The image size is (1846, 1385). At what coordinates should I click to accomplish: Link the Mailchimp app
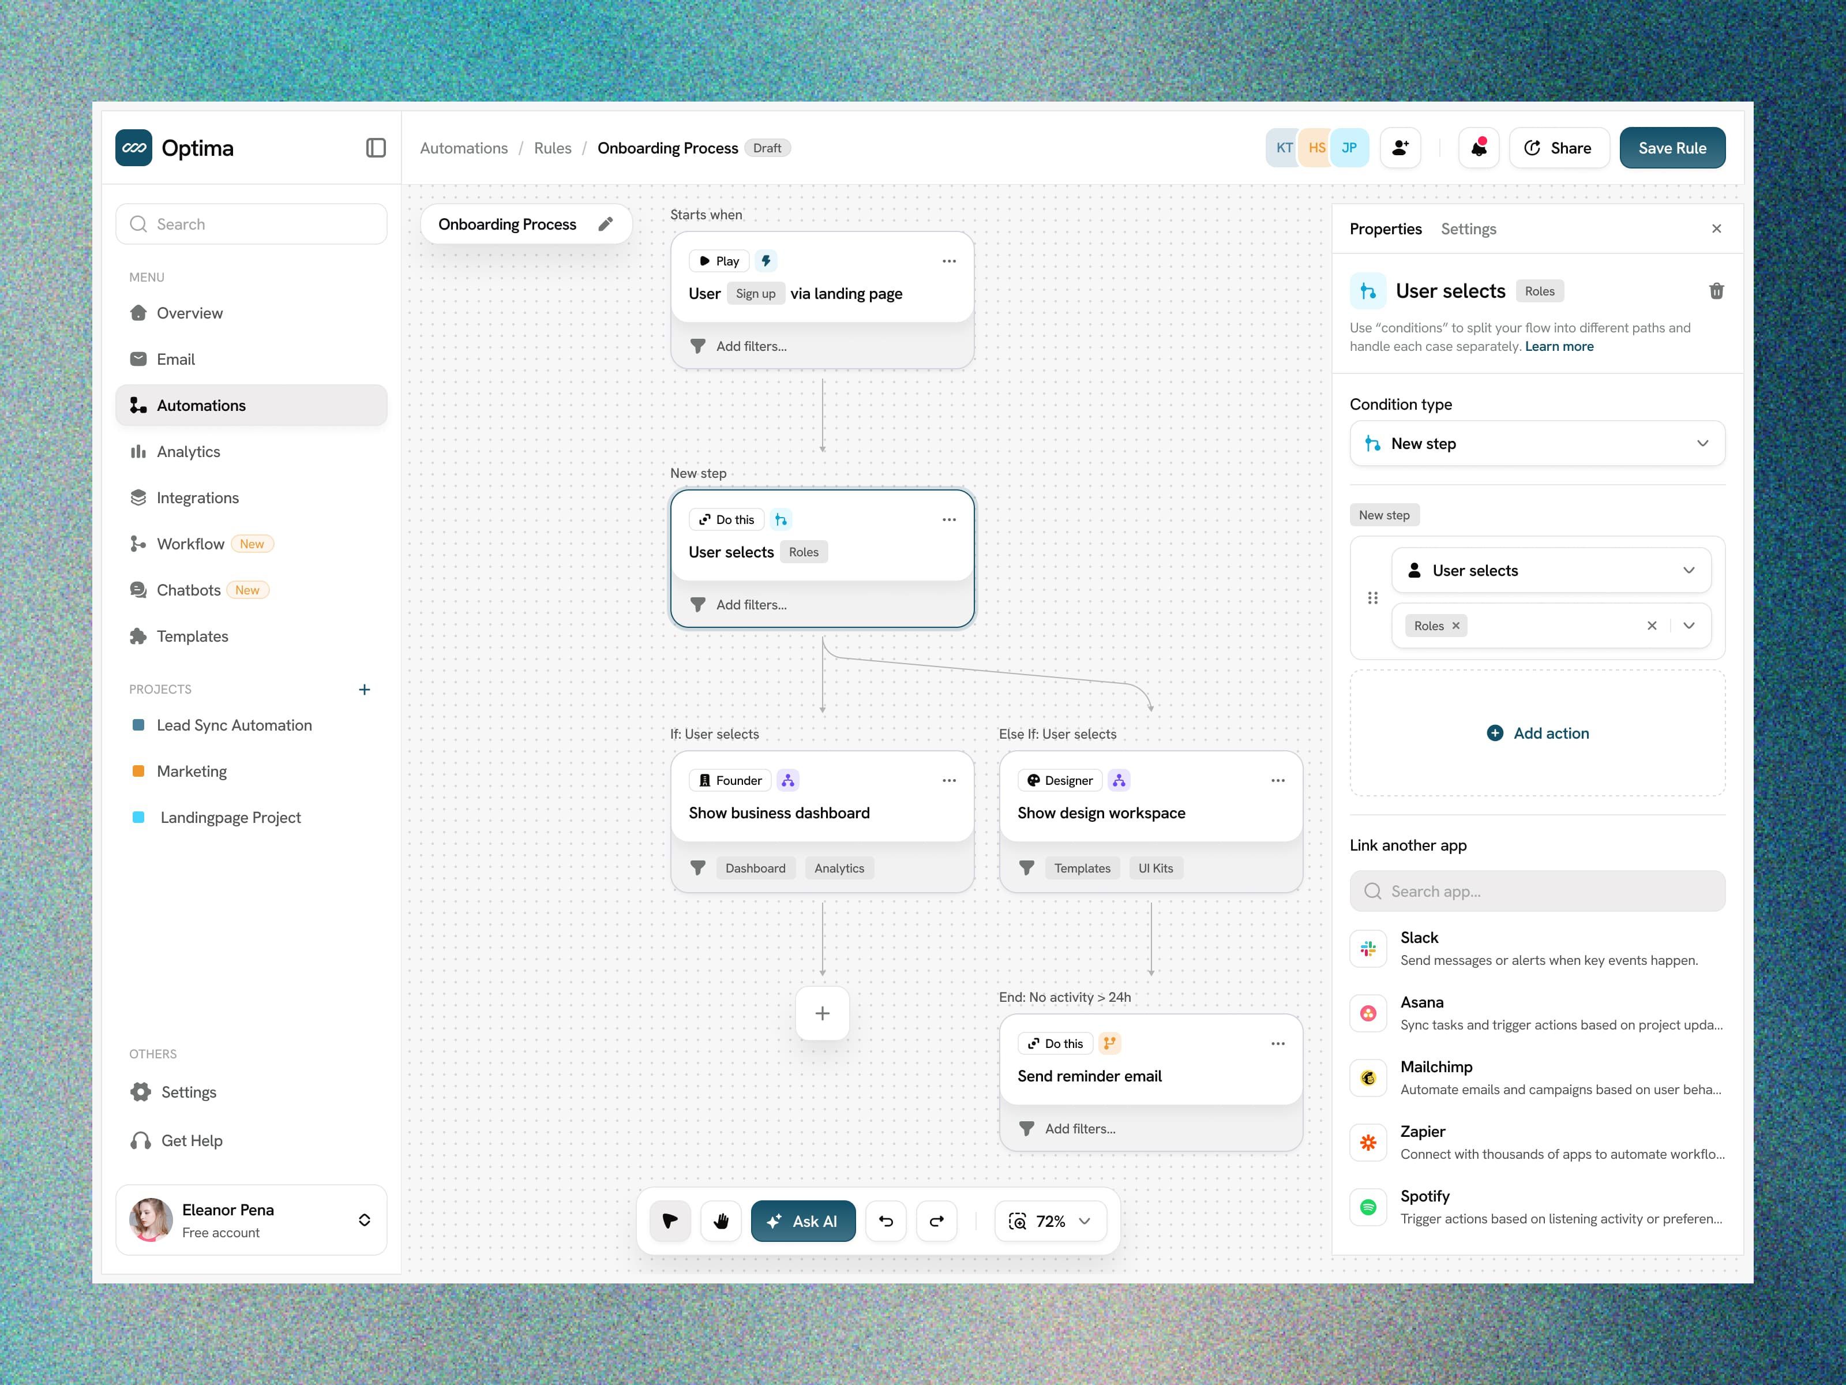(1536, 1078)
